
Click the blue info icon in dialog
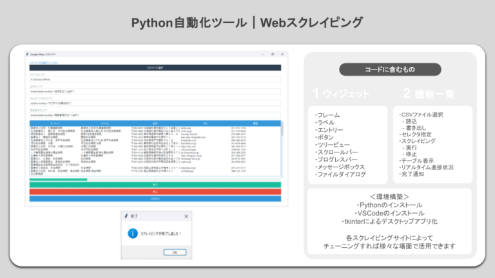point(132,234)
